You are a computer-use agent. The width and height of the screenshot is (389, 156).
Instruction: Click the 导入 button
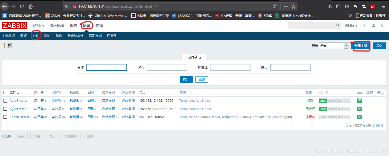click(379, 46)
